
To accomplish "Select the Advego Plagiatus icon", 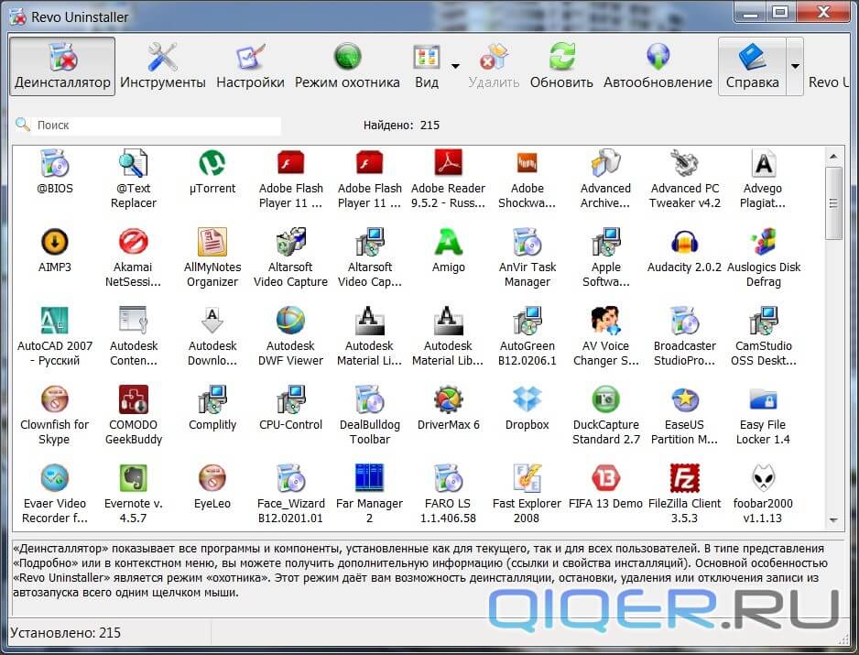I will 763,163.
